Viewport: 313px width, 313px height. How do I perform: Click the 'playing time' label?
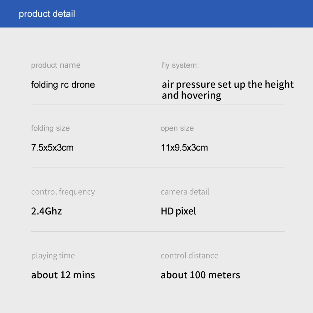pos(53,256)
